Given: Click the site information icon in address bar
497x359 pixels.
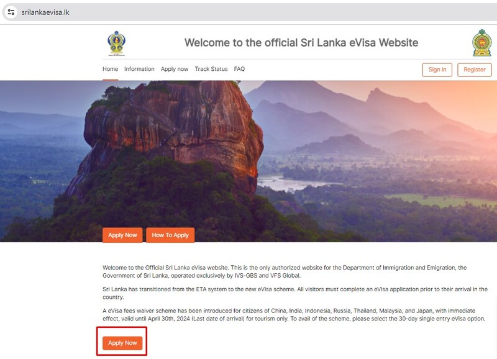Looking at the screenshot, I should pyautogui.click(x=11, y=12).
